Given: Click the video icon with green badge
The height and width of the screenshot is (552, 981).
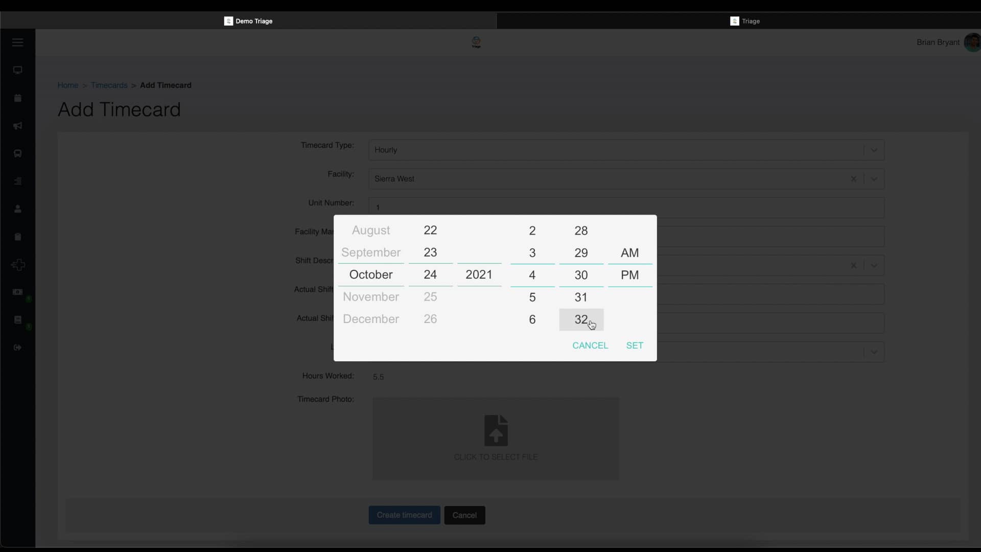Looking at the screenshot, I should click(x=18, y=292).
